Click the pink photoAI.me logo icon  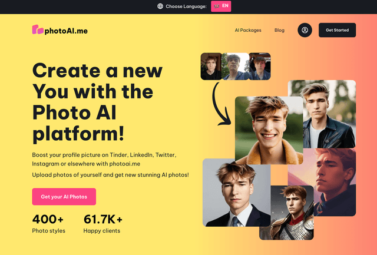click(x=38, y=29)
